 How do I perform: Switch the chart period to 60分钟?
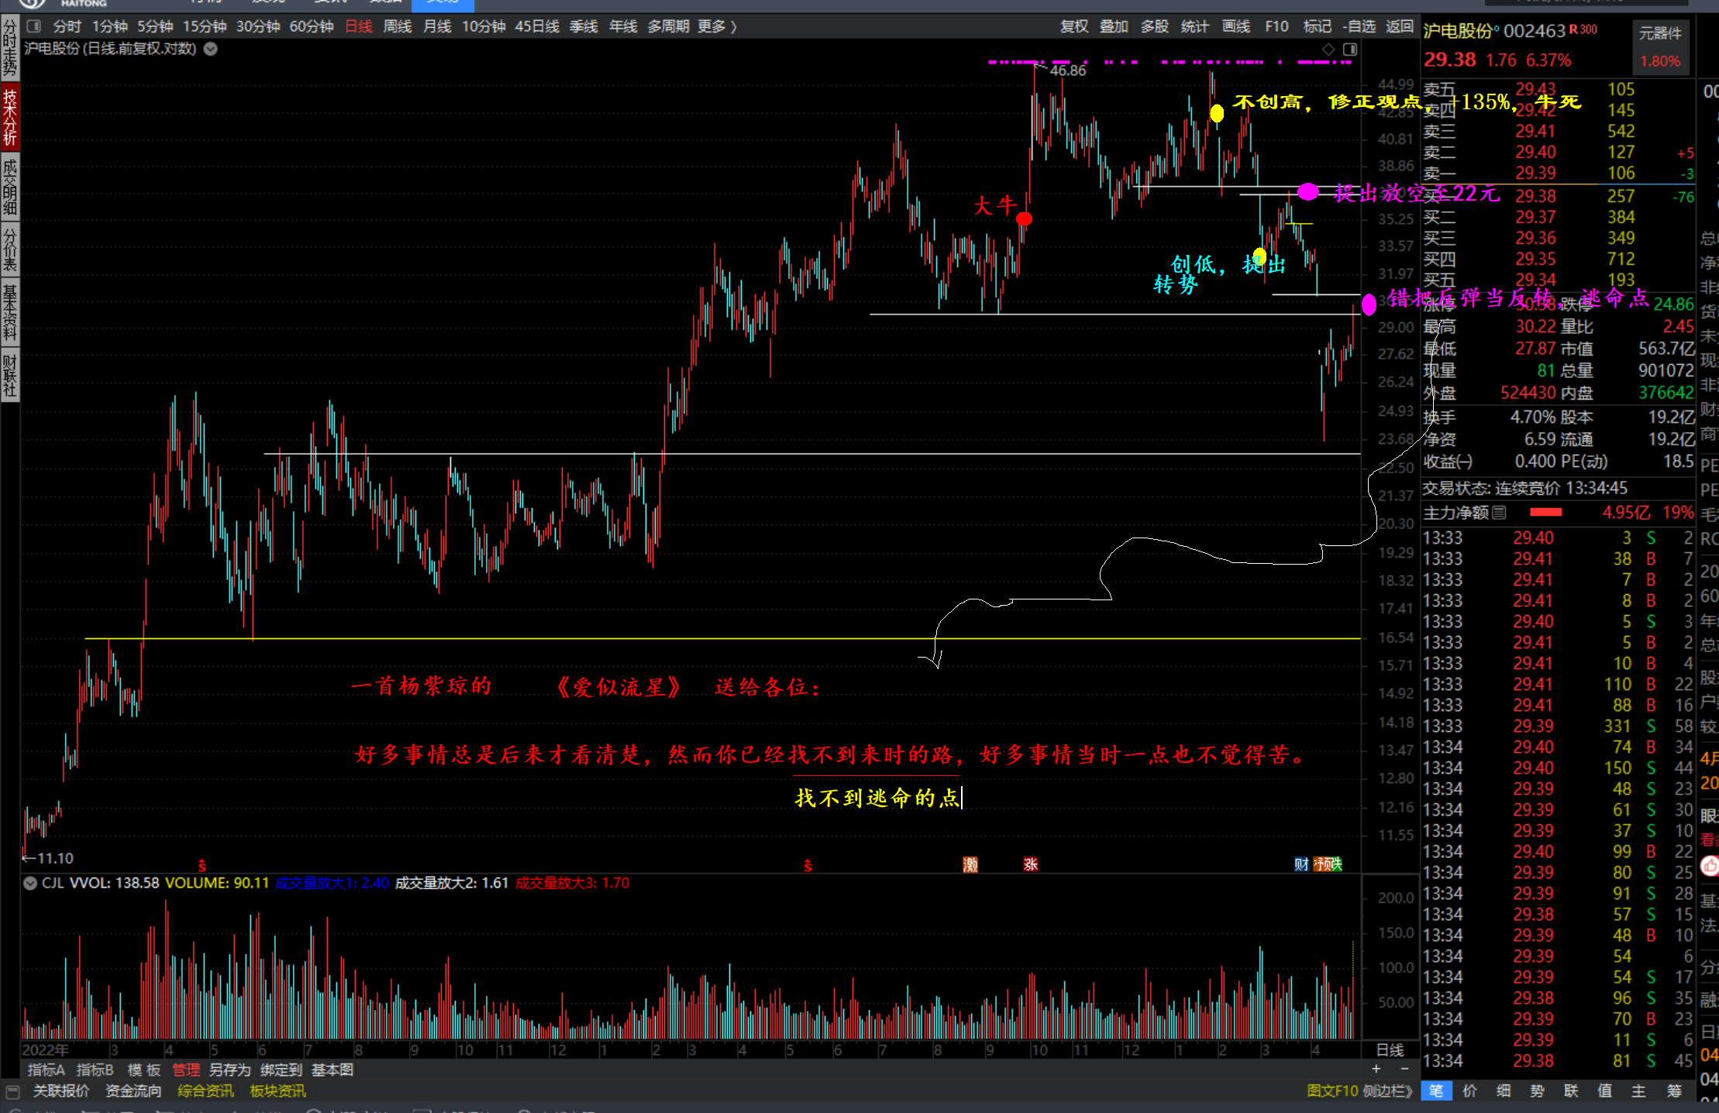click(311, 26)
